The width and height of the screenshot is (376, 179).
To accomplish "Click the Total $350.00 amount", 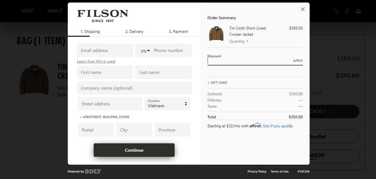I will (296, 117).
